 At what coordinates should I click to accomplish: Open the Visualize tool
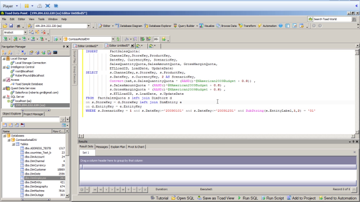tap(206, 26)
